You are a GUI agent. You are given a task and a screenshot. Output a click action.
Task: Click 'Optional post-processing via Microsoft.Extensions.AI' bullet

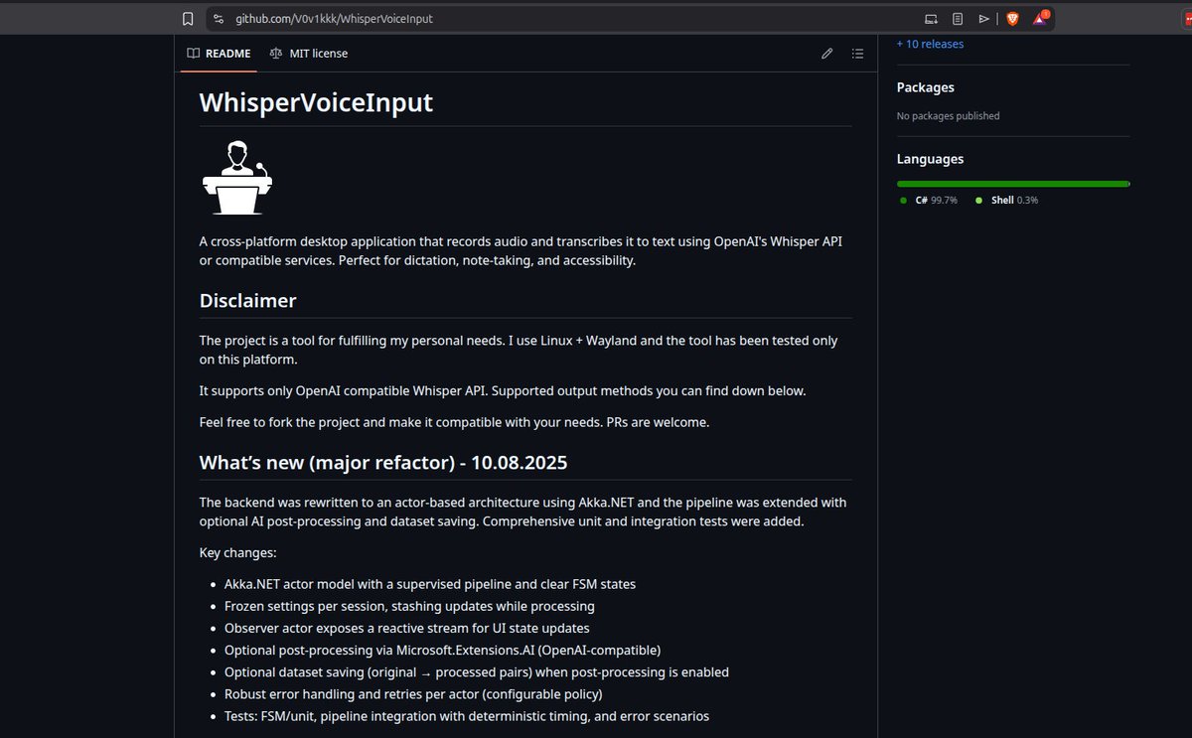click(x=442, y=650)
